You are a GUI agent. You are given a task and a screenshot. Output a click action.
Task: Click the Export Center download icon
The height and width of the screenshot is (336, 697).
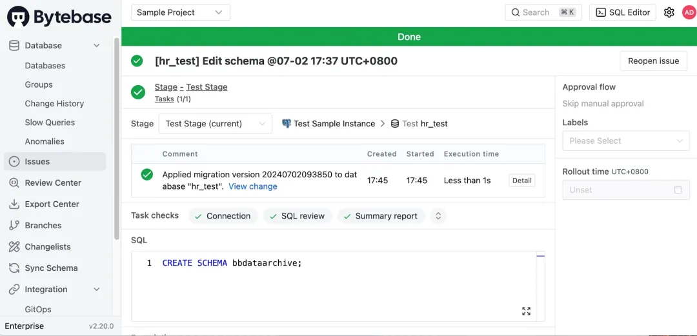click(x=14, y=204)
